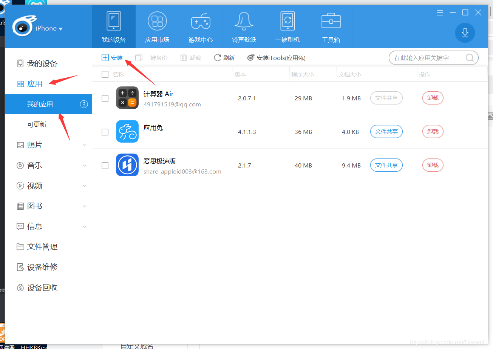The image size is (493, 349).
Task: Click the 文件管理 folder icon
Action: click(20, 247)
